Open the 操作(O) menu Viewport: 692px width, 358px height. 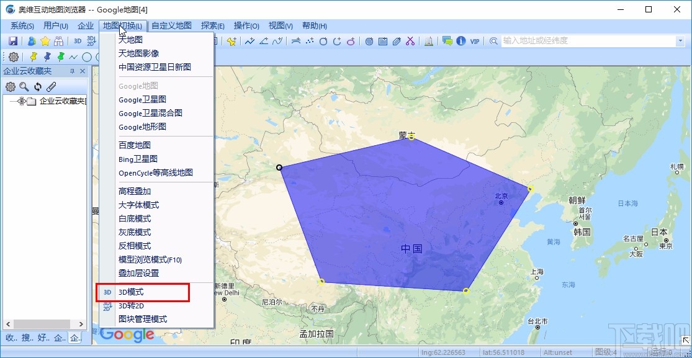[246, 25]
